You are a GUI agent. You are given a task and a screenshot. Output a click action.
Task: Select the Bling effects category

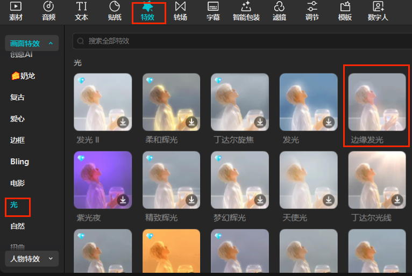[x=20, y=162]
